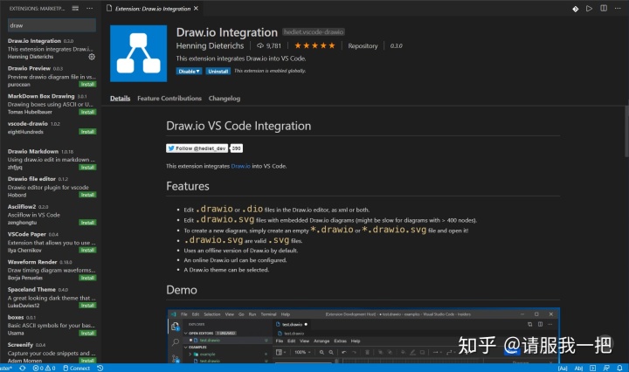
Task: Open the Disable dropdown button
Action: pos(189,71)
